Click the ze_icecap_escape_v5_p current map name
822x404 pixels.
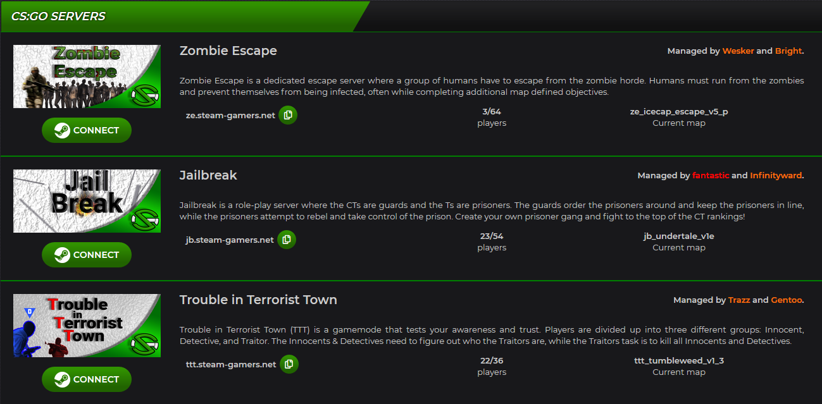point(679,112)
